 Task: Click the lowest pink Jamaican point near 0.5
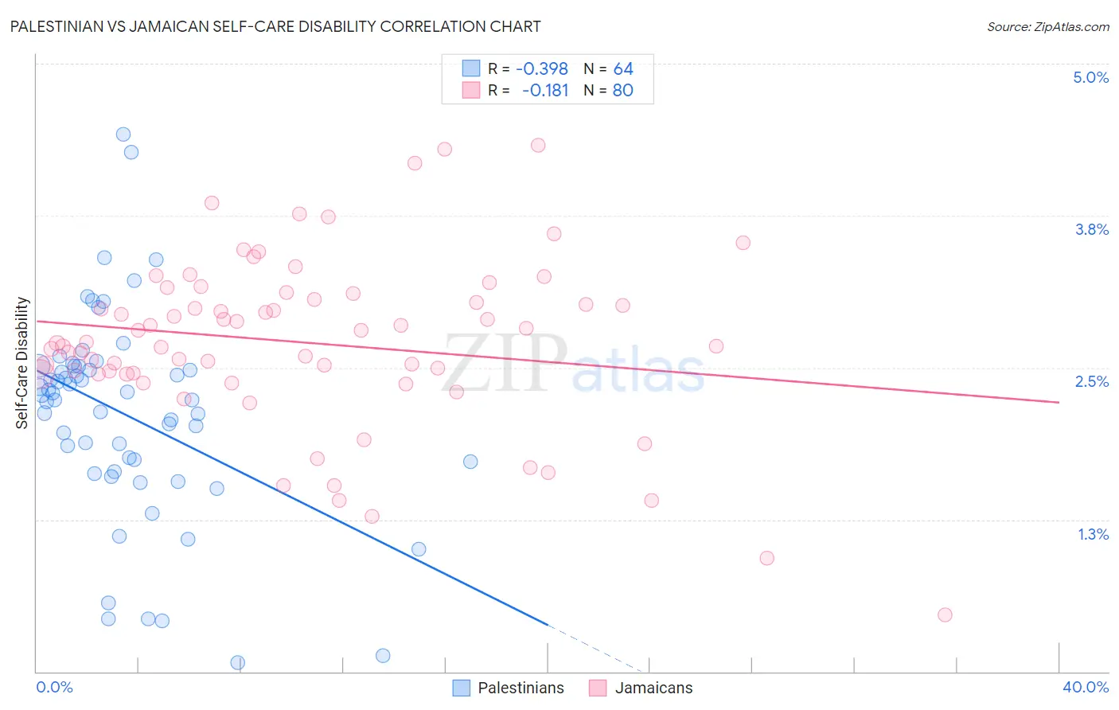[x=945, y=614]
